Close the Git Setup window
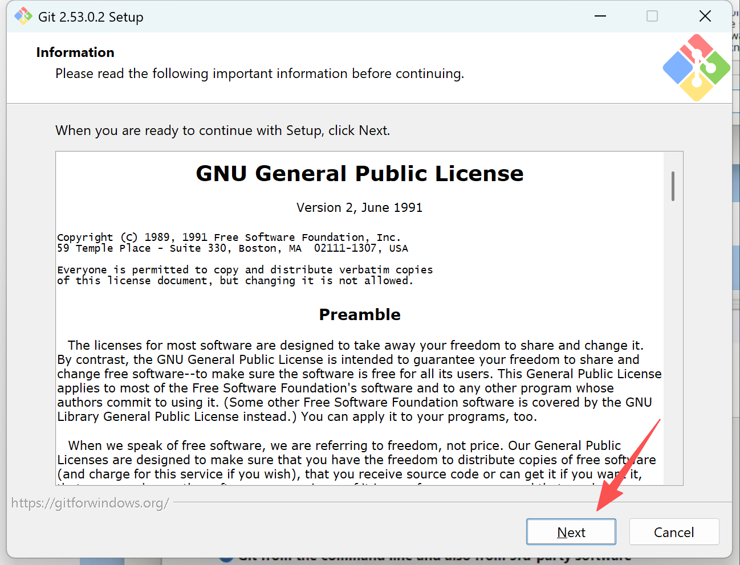This screenshot has height=565, width=740. [705, 16]
